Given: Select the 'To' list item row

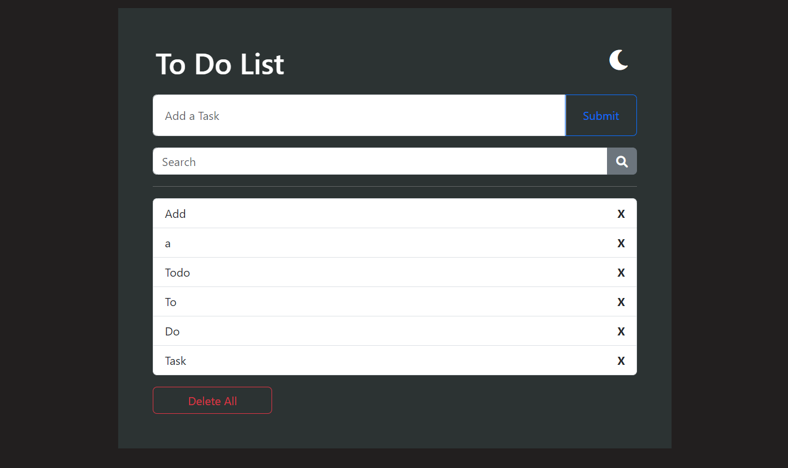Looking at the screenshot, I should pyautogui.click(x=346, y=302).
